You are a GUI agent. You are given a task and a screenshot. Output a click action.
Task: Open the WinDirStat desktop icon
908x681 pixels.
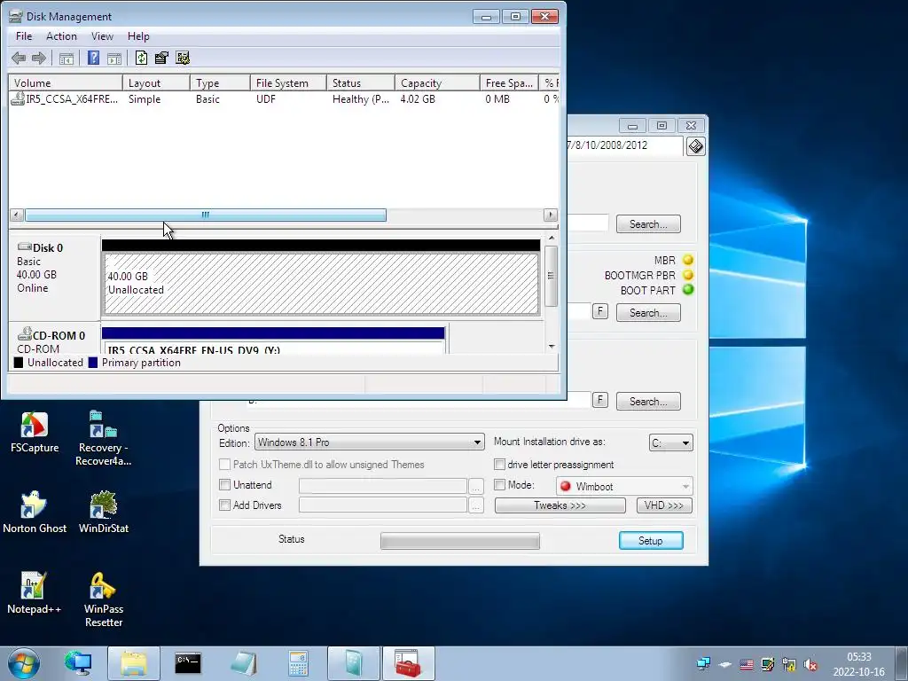104,513
